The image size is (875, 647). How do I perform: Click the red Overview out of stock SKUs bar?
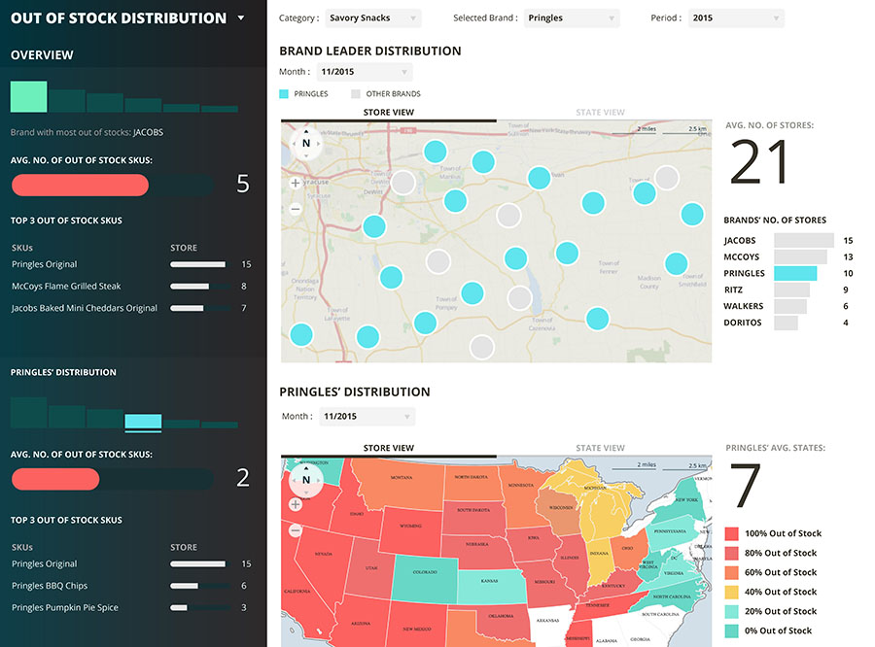(x=80, y=186)
